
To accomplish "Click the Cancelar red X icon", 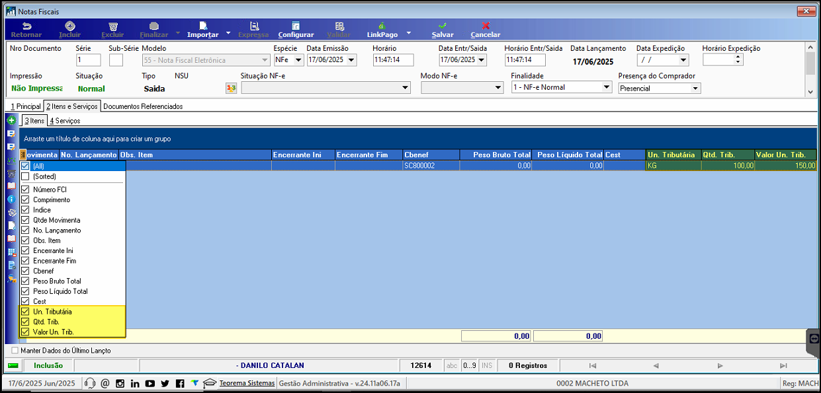I will tap(486, 26).
